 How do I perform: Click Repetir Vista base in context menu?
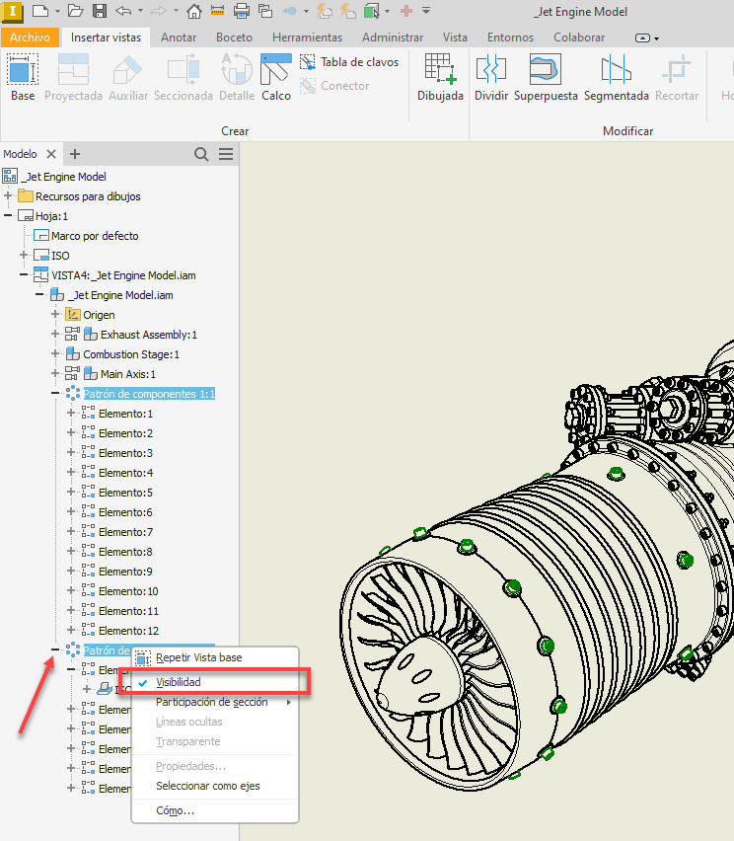198,657
